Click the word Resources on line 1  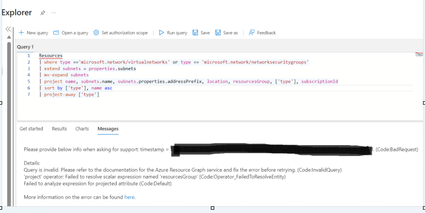(x=51, y=56)
